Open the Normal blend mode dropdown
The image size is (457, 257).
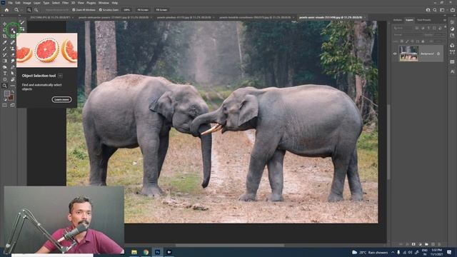tap(408, 35)
